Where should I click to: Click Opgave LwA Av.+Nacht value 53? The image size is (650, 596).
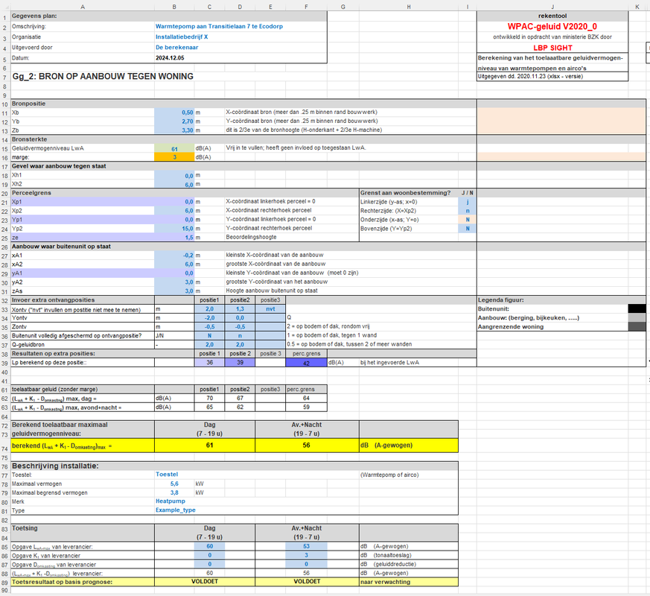tap(306, 546)
